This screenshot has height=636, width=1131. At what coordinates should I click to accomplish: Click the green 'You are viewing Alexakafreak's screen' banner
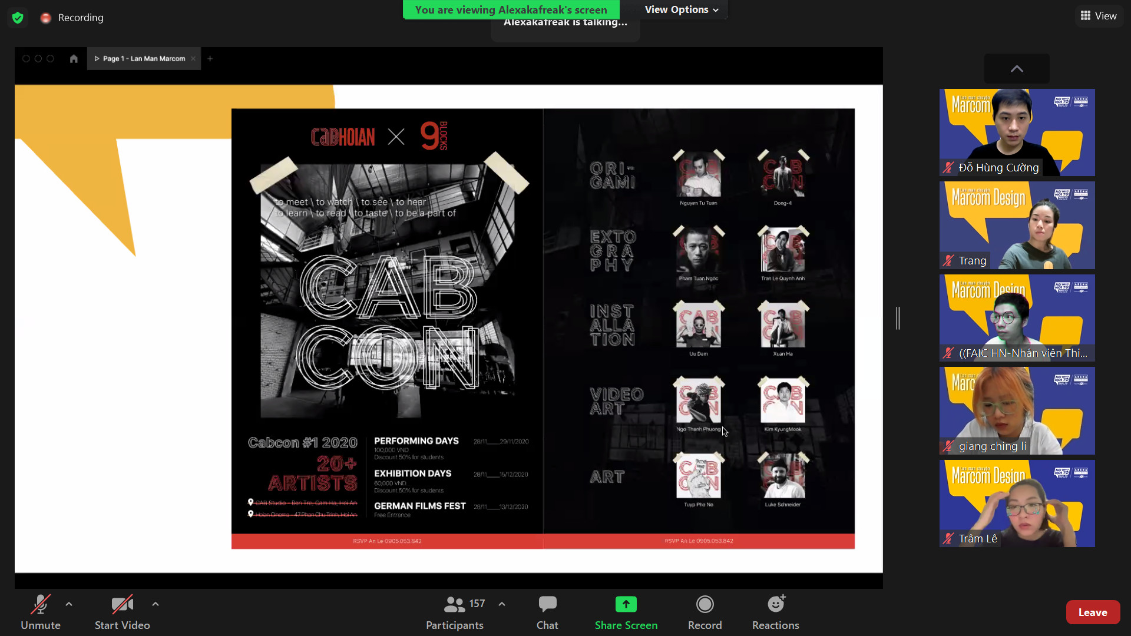tap(511, 9)
